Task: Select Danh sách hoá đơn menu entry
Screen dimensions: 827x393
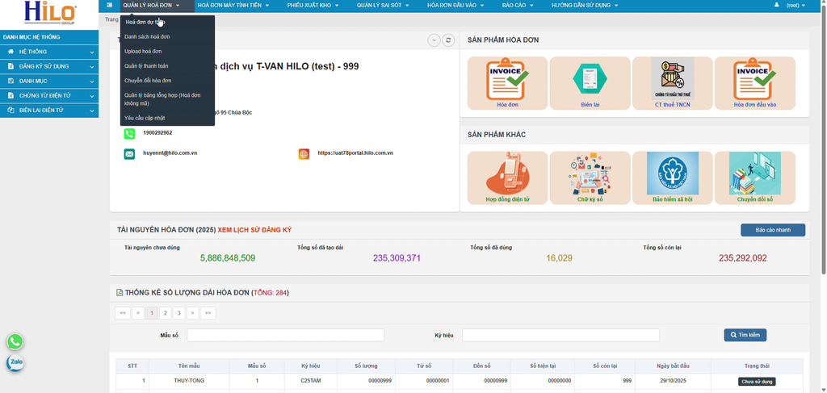Action: click(147, 37)
